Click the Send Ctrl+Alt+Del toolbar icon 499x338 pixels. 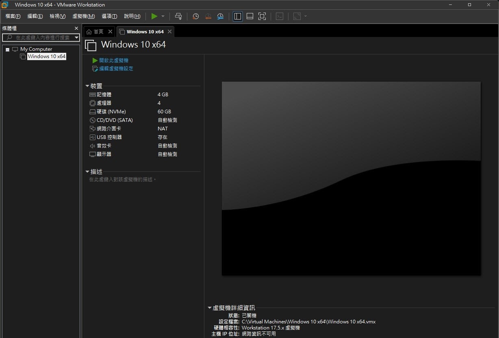178,16
